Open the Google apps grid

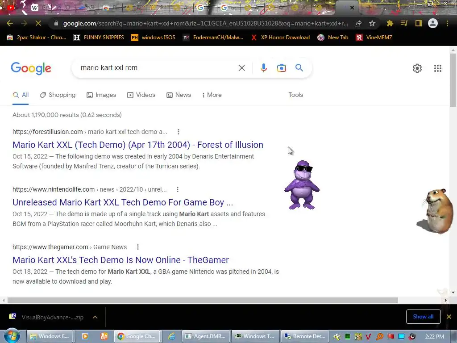(437, 68)
